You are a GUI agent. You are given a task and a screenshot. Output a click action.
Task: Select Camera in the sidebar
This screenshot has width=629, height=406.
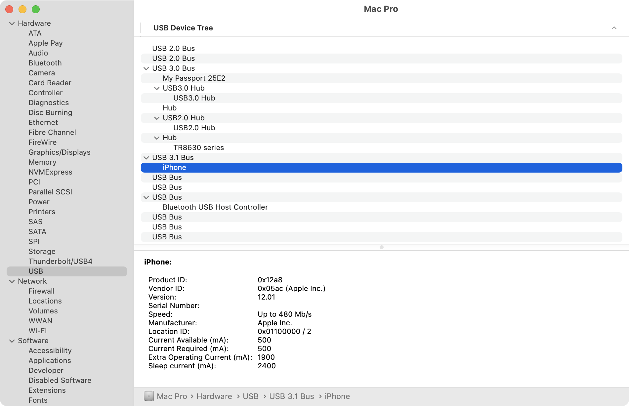(x=42, y=73)
